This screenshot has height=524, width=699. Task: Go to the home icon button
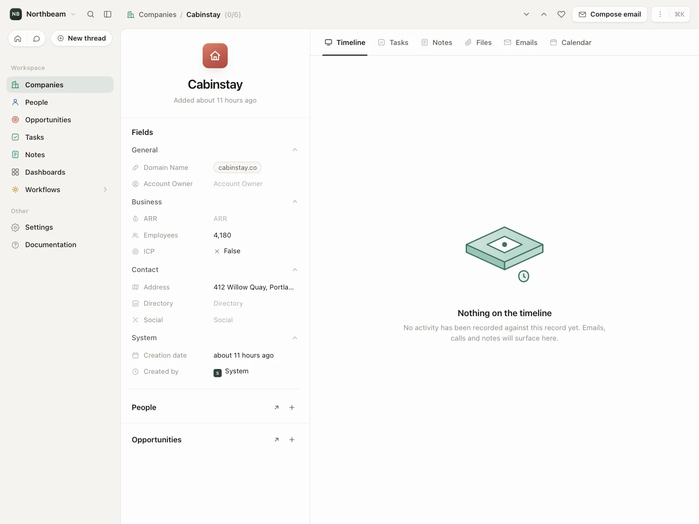point(18,38)
